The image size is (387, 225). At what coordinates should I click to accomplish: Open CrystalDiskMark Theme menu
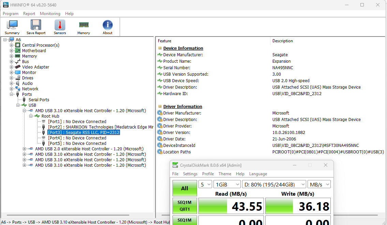click(225, 174)
